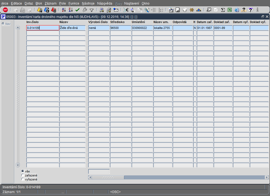The height and width of the screenshot is (196, 270).
Task: Open the Funkce menu
Action: pyautogui.click(x=74, y=3)
